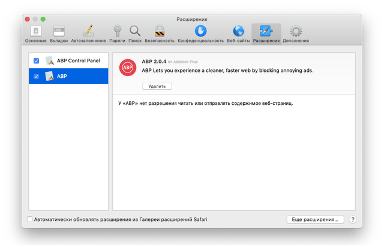
Task: Click the green zoom window button
Action: (x=43, y=19)
